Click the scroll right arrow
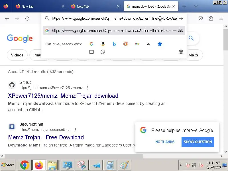This screenshot has height=171, width=228. (x=221, y=156)
